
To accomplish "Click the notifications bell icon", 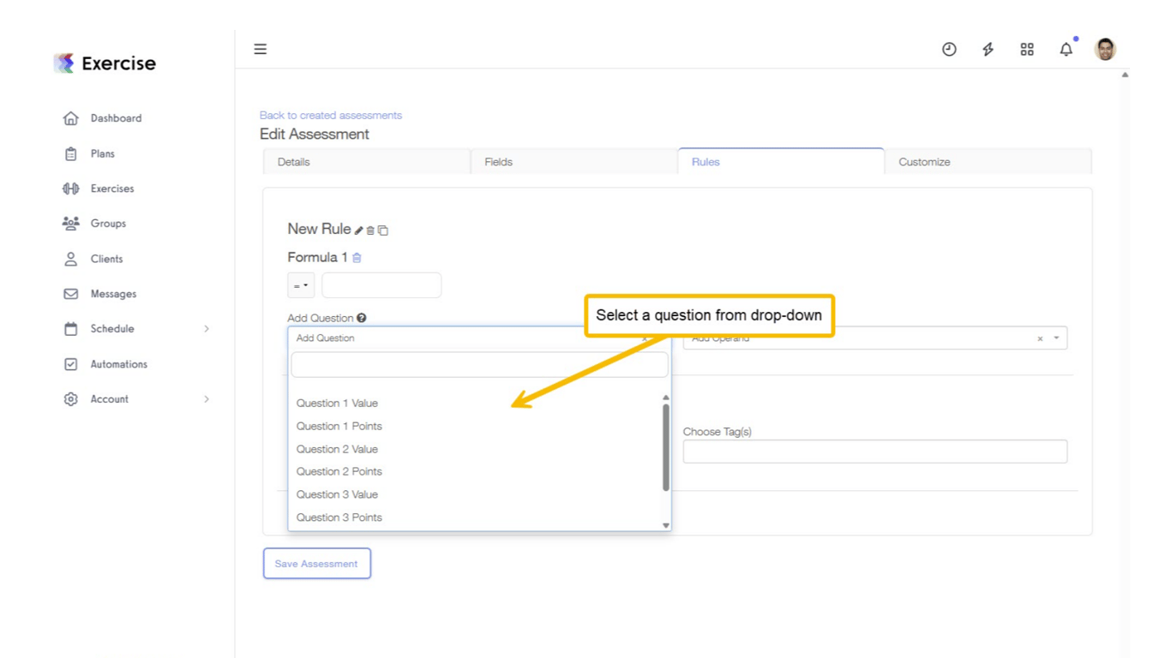I will pos(1066,49).
